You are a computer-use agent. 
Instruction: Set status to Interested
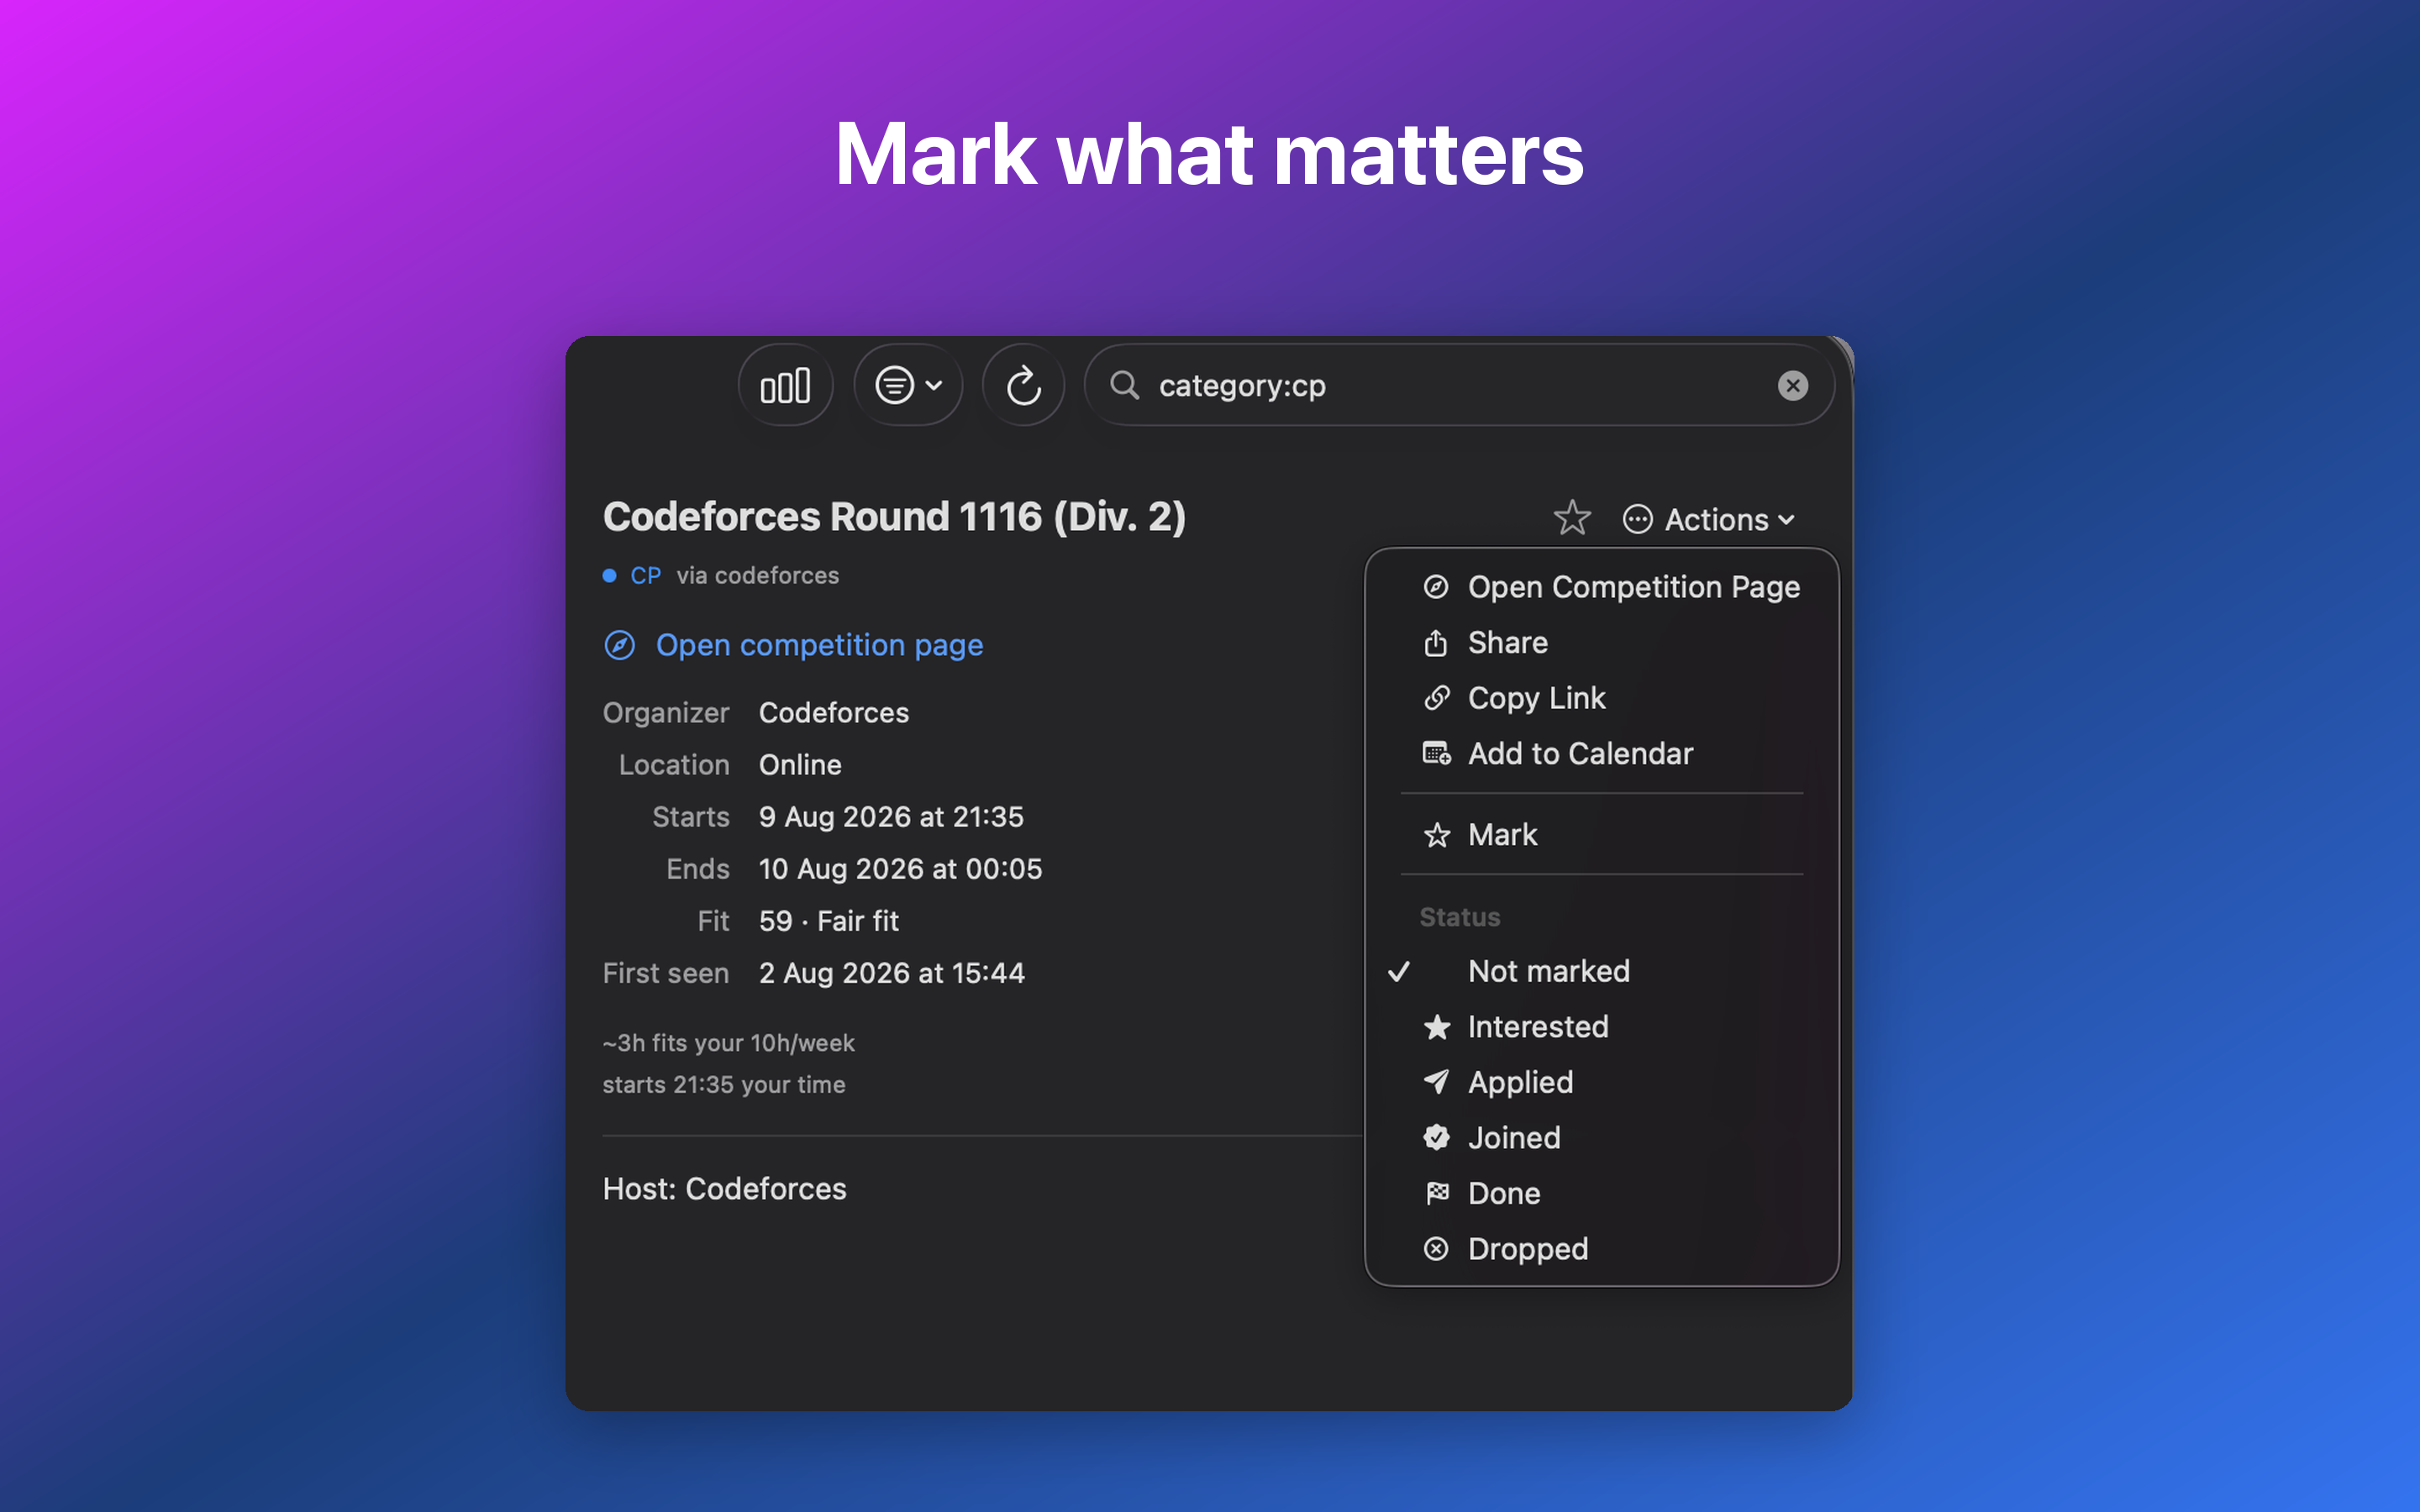pos(1602,1027)
